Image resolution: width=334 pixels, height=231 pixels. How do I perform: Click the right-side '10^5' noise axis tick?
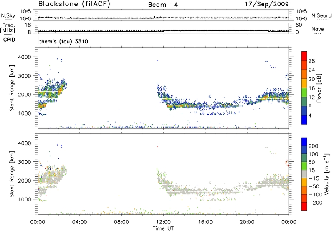(301, 12)
